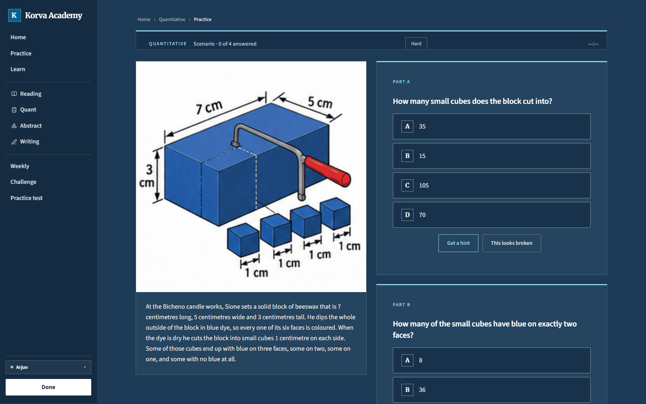Open Quant via its calculator icon

[x=14, y=109]
